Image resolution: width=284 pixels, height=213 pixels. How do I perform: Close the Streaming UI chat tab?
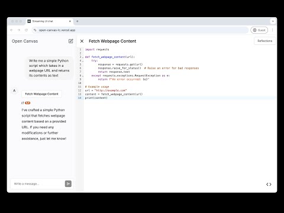tap(70, 21)
